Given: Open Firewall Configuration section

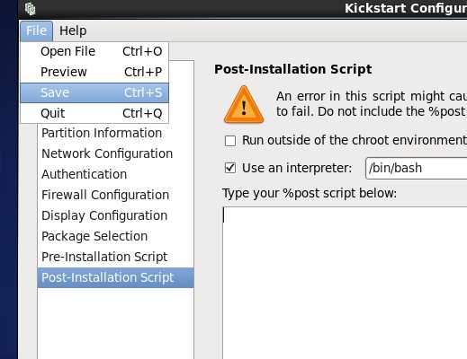Looking at the screenshot, I should 115,195.
